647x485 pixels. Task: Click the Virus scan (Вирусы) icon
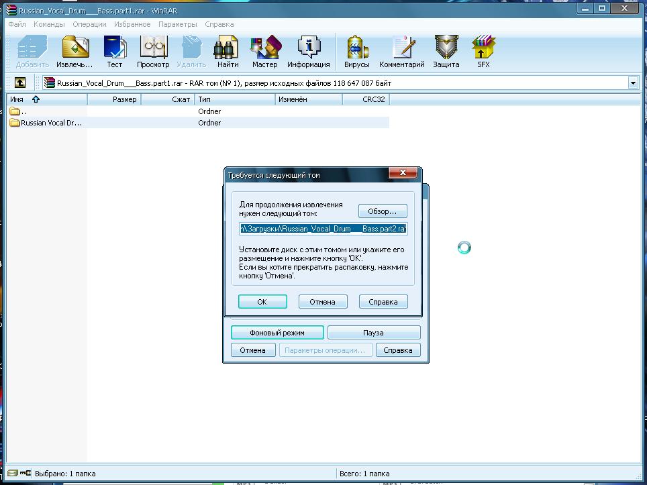pyautogui.click(x=356, y=52)
